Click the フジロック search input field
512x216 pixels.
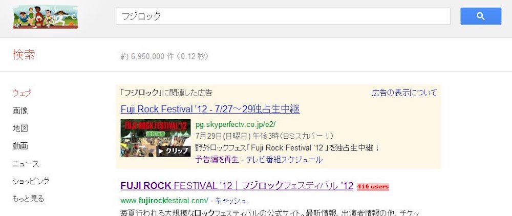coord(283,16)
